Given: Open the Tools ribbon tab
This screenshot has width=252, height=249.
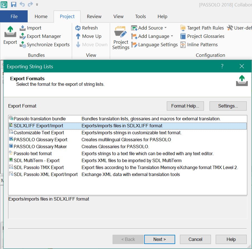Looking at the screenshot, I should click(x=140, y=16).
